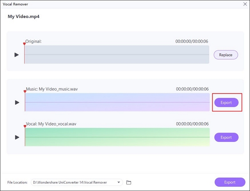This screenshot has height=191, width=250.
Task: Click the Original track red playhead marker
Action: point(25,44)
